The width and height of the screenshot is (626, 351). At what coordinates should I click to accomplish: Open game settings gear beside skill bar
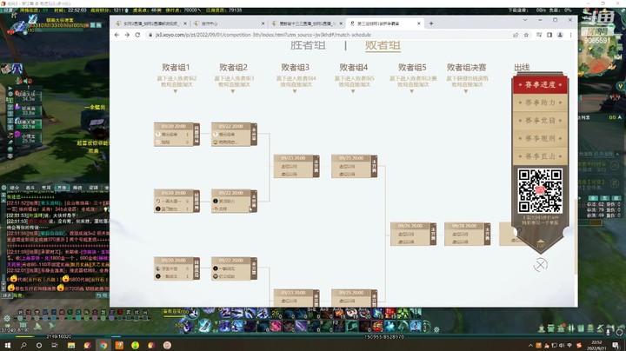[x=436, y=329]
